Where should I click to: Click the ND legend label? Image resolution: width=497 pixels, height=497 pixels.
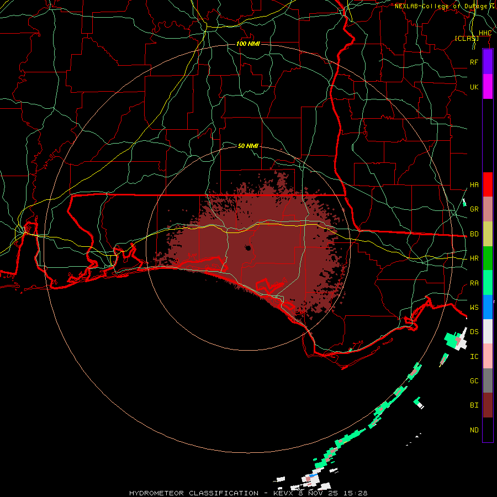tap(474, 430)
